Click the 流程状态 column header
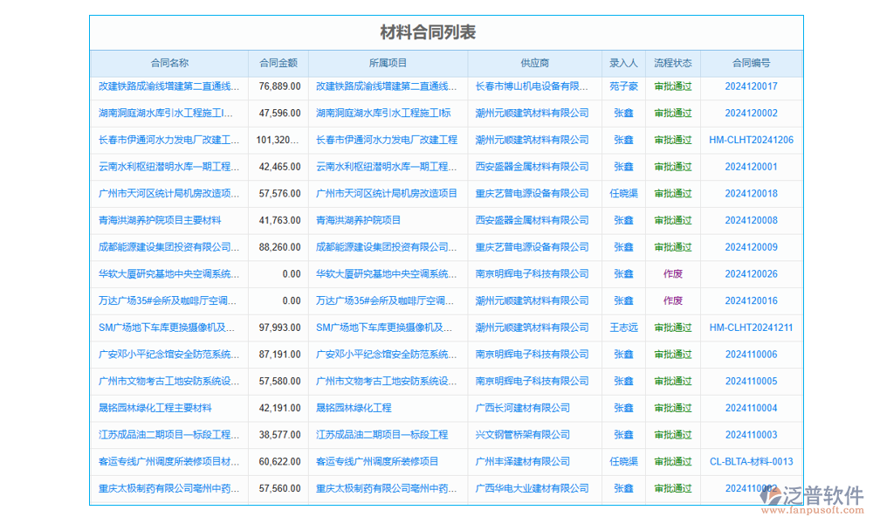 click(672, 62)
